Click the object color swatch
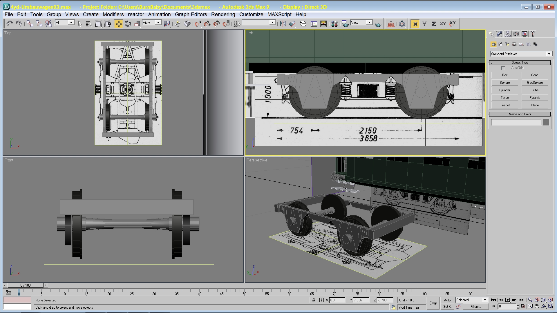The image size is (557, 313). [x=546, y=122]
